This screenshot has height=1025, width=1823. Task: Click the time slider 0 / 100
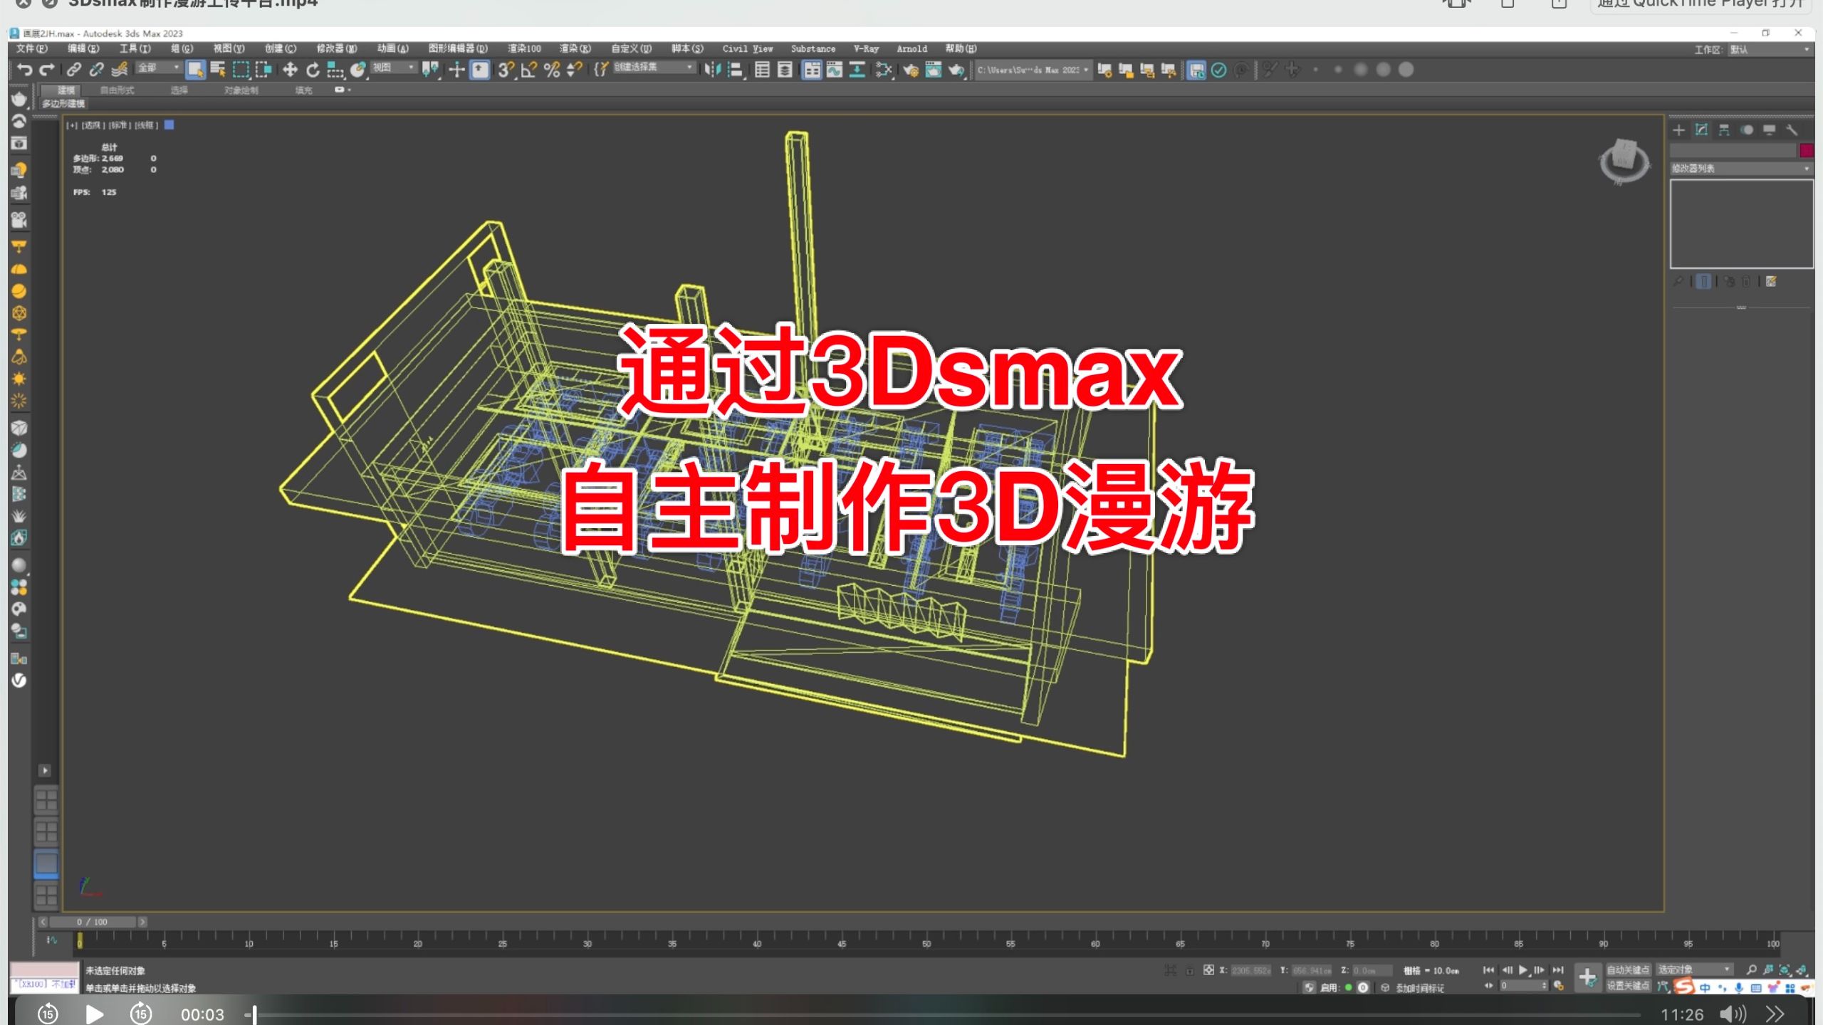92,922
